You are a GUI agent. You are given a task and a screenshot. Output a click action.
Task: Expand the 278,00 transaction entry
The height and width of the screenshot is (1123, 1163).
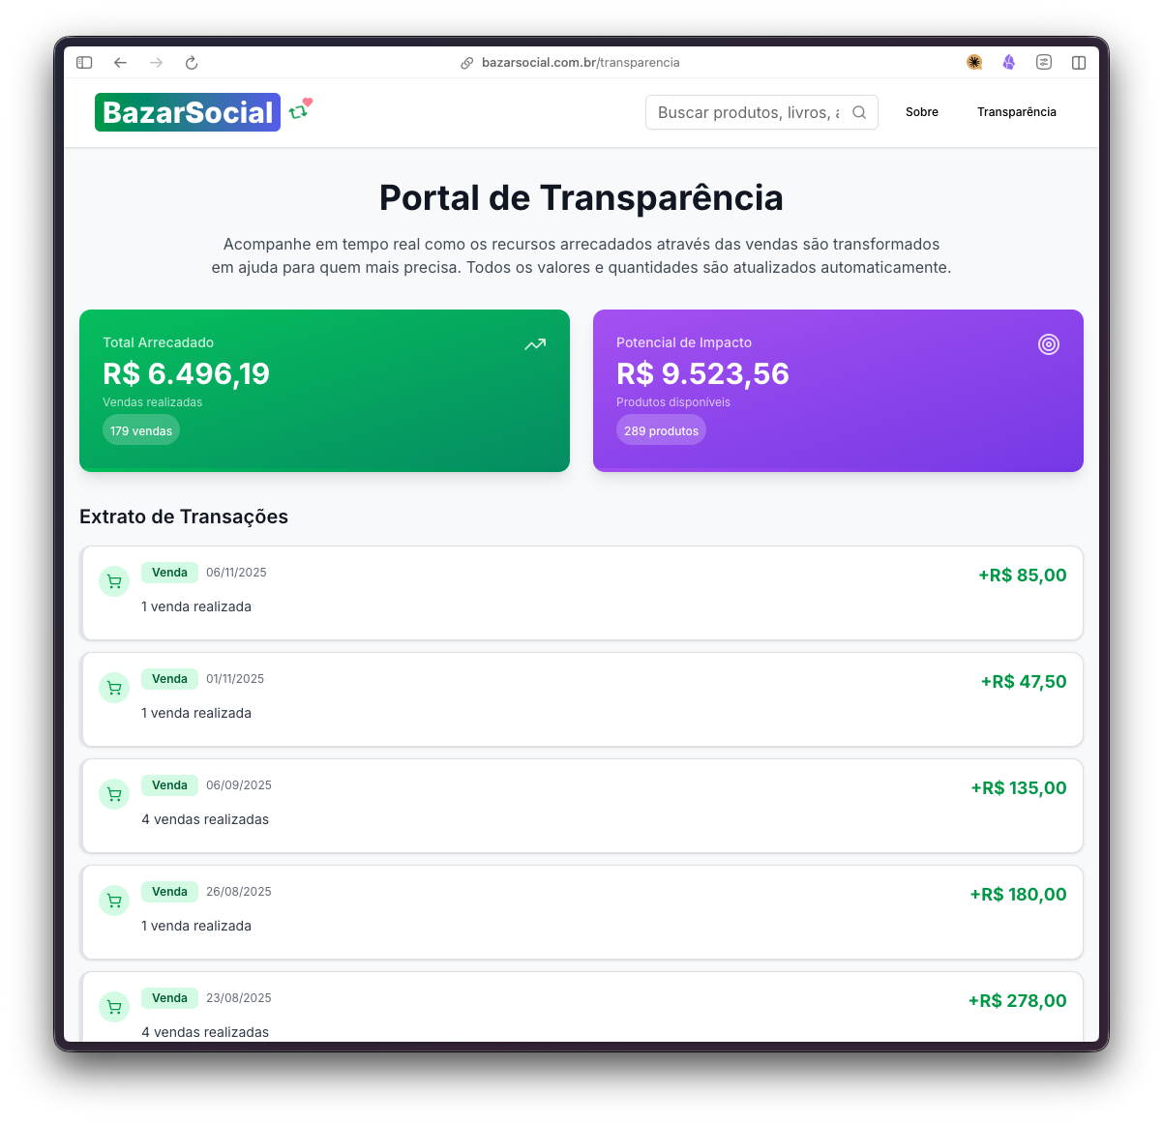point(581,1009)
